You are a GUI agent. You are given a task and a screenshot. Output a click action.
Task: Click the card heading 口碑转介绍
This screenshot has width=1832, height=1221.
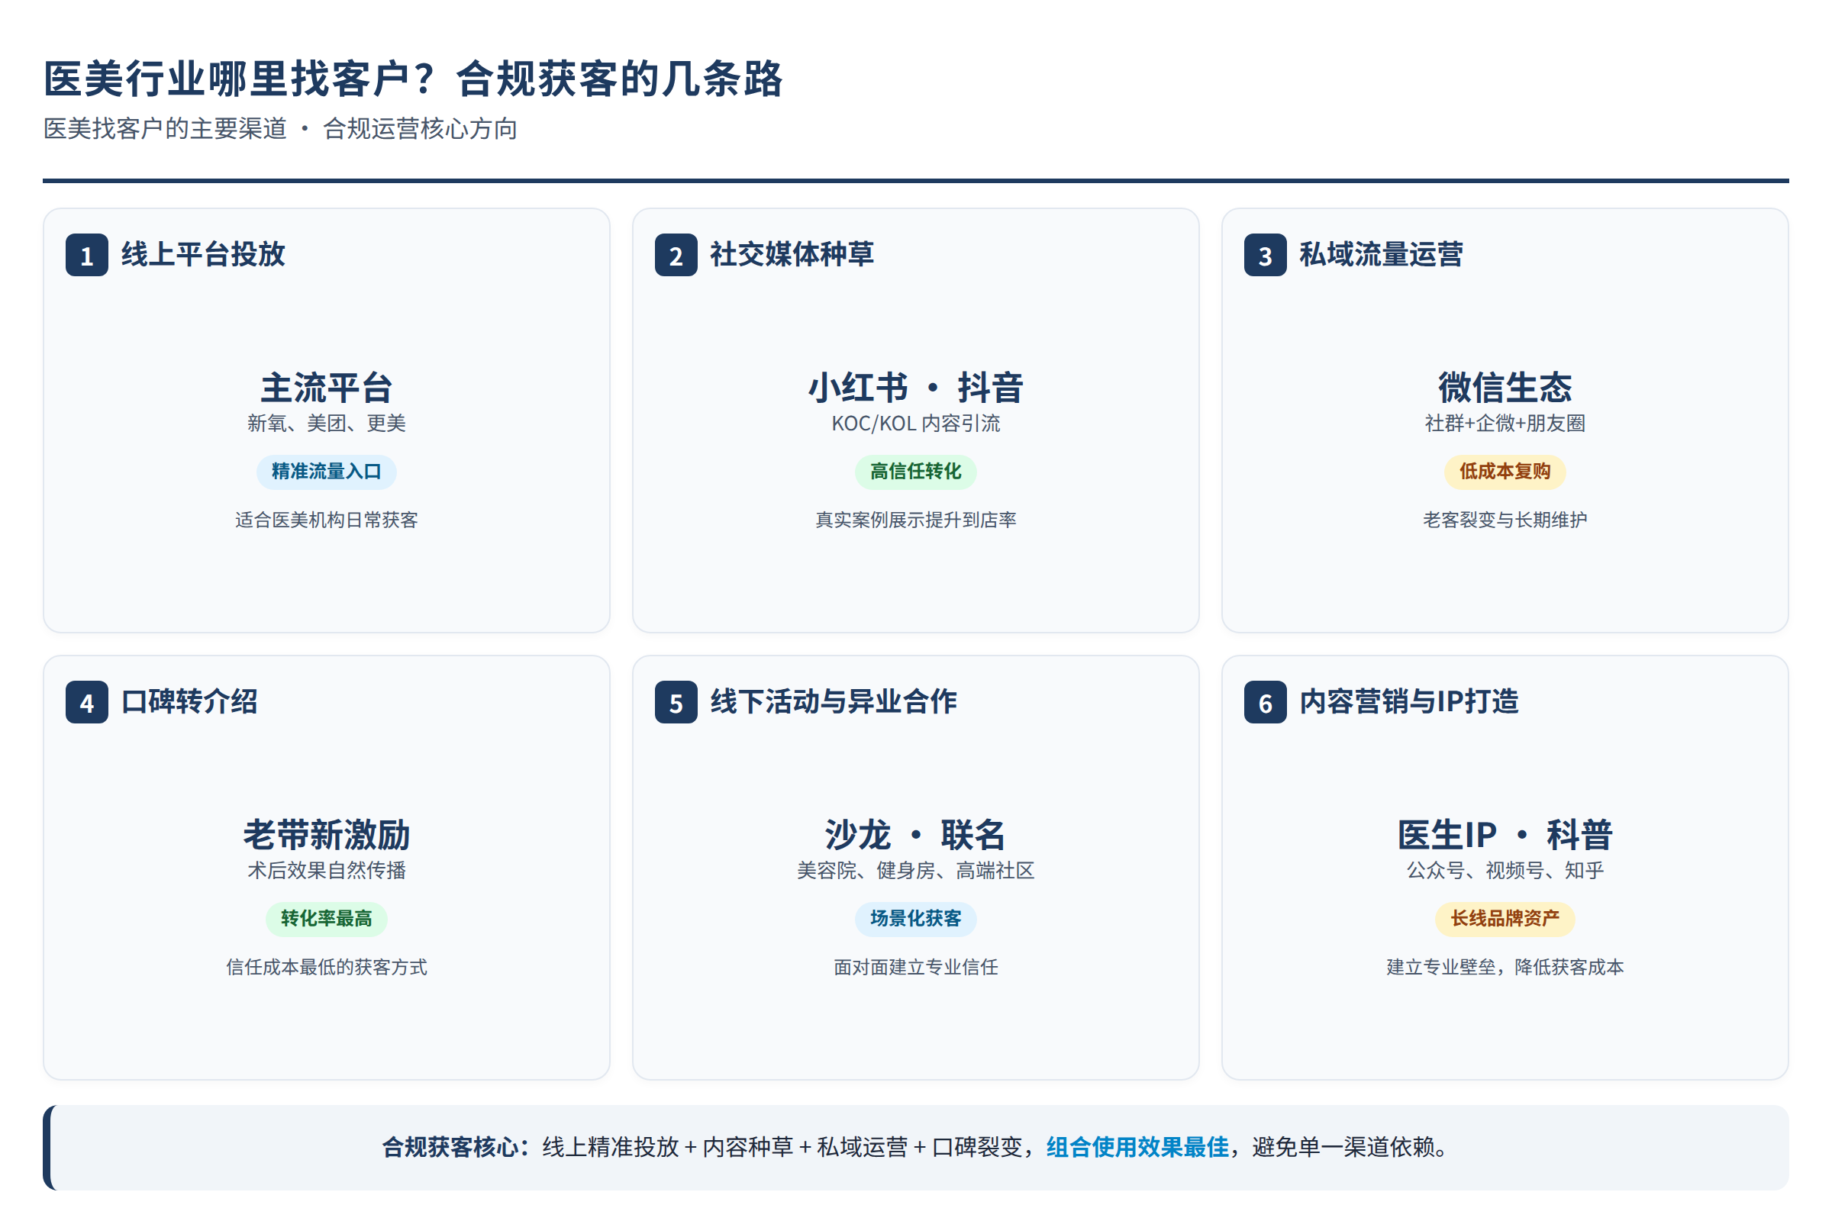pos(189,701)
